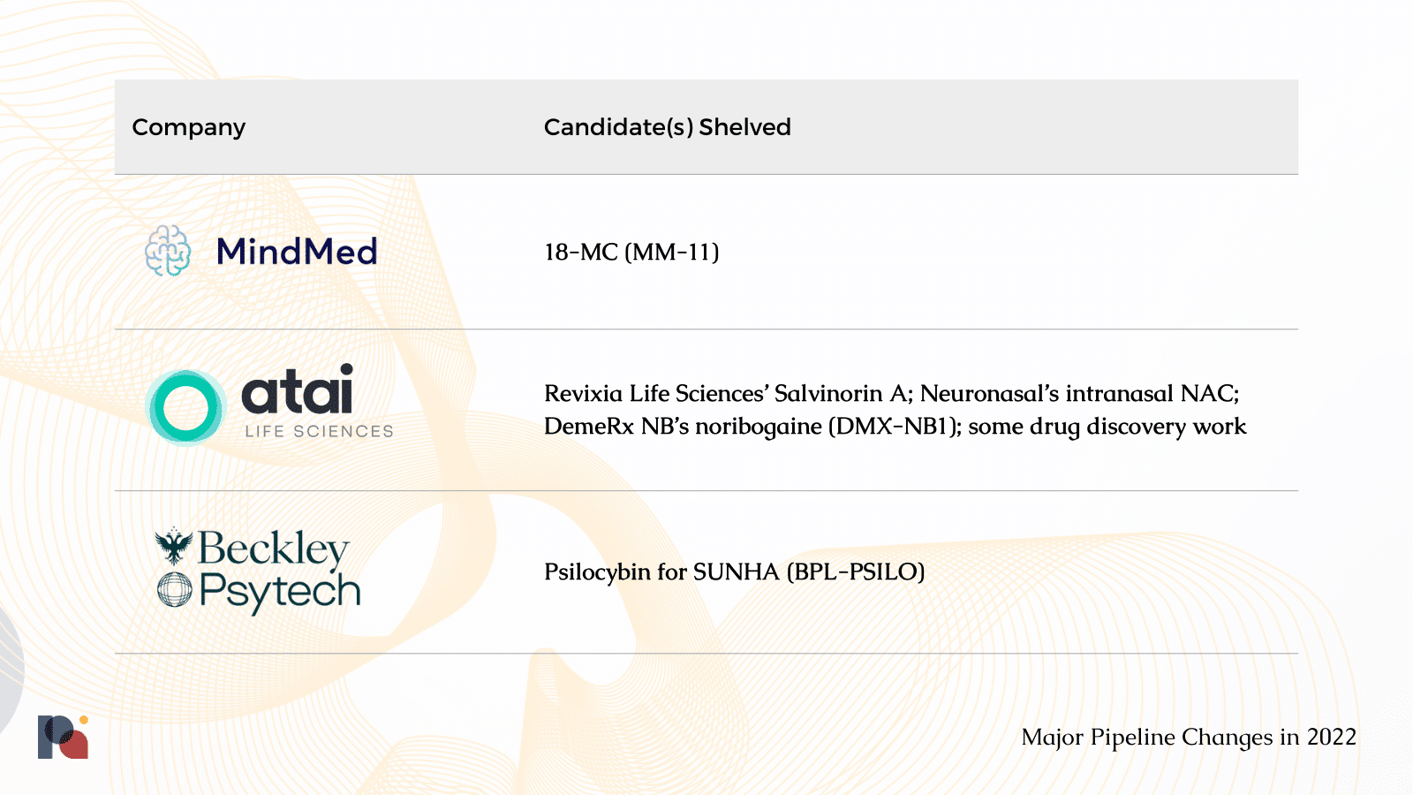
Task: Click the Psytech word in logo
Action: coord(280,592)
